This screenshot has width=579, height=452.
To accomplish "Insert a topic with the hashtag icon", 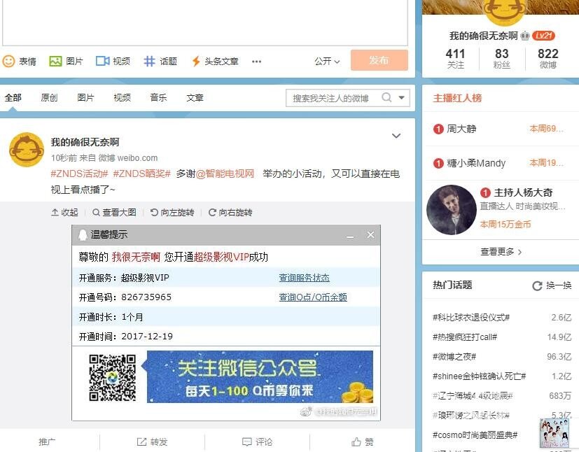I will pyautogui.click(x=149, y=61).
